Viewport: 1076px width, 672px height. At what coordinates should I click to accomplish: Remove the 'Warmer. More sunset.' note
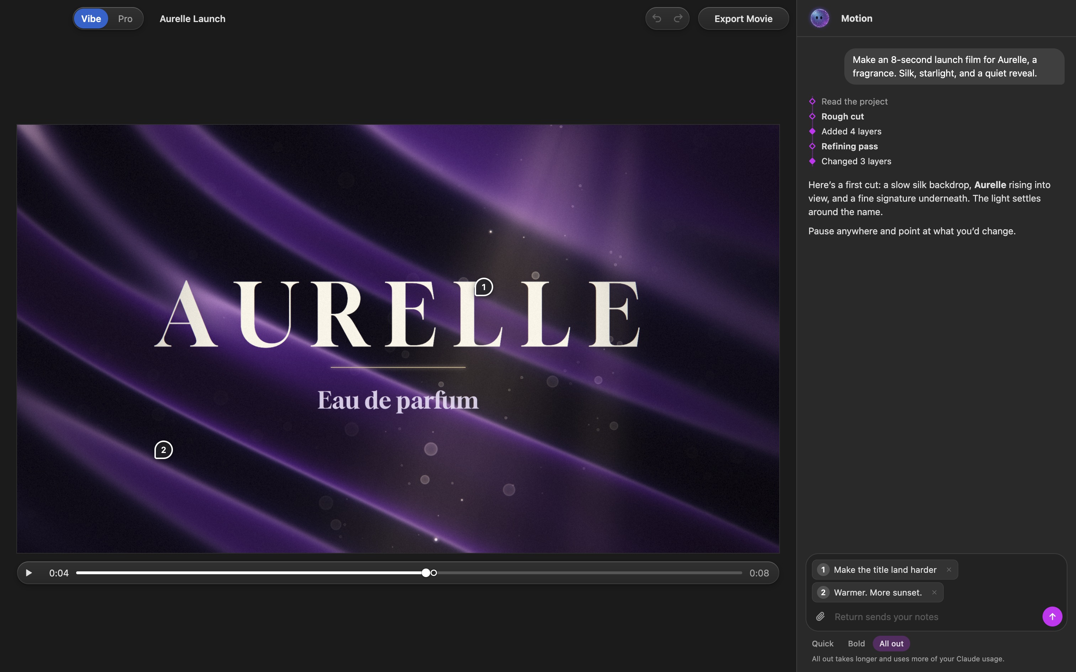[934, 592]
